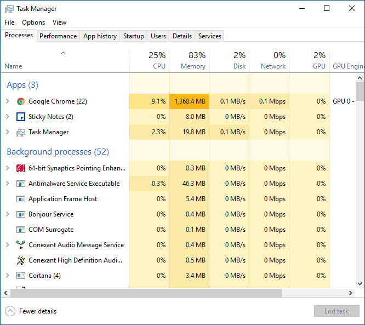The height and width of the screenshot is (325, 365).
Task: Switch to the Services tab
Action: [210, 36]
